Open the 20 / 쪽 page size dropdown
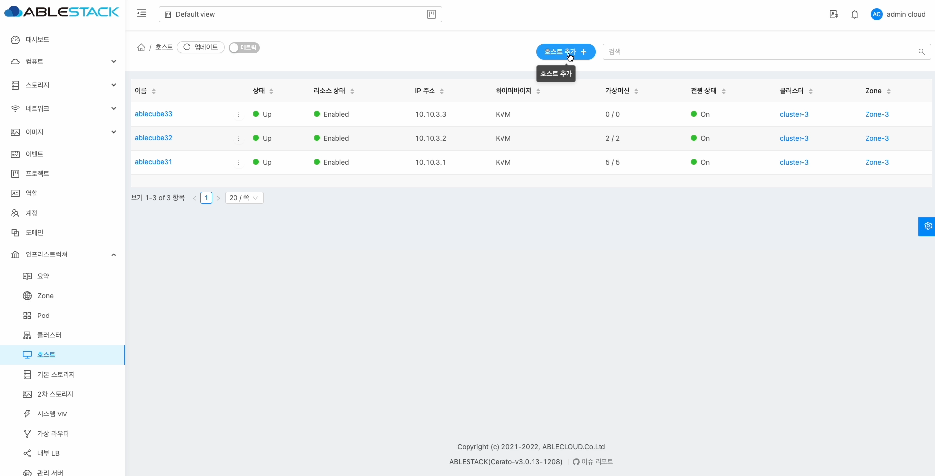 click(244, 198)
